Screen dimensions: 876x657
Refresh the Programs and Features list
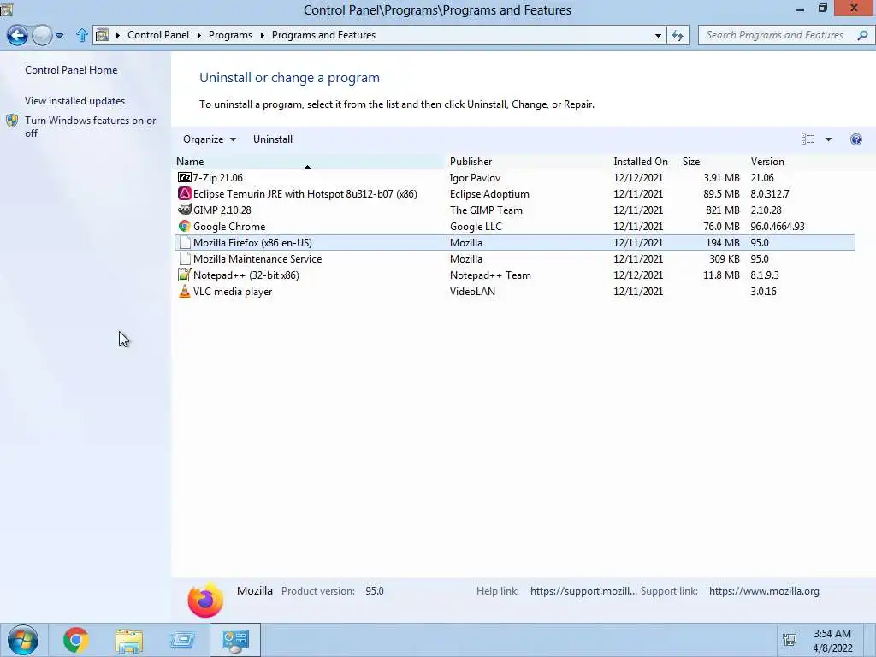pyautogui.click(x=678, y=35)
